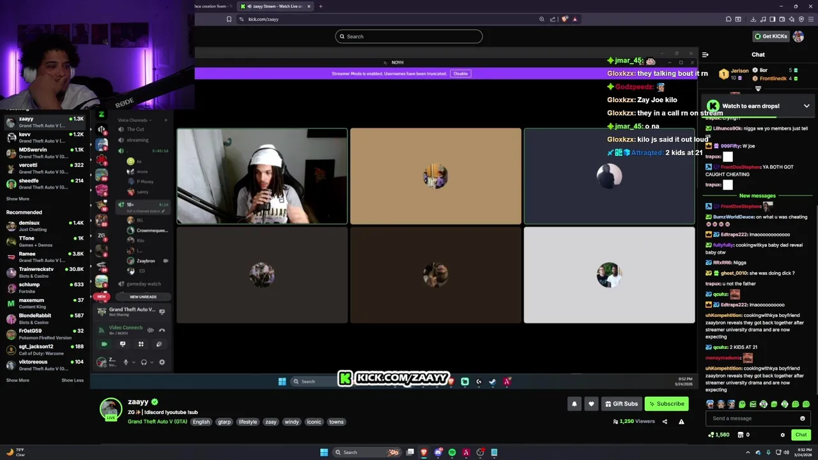Open Discord user settings gear
Screen dimensions: 818x460
162,362
